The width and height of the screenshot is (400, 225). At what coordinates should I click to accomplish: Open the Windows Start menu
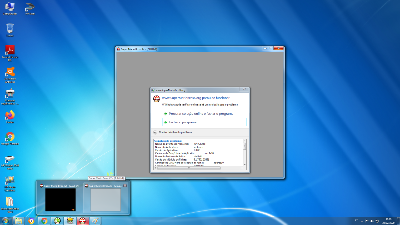[x=5, y=221]
